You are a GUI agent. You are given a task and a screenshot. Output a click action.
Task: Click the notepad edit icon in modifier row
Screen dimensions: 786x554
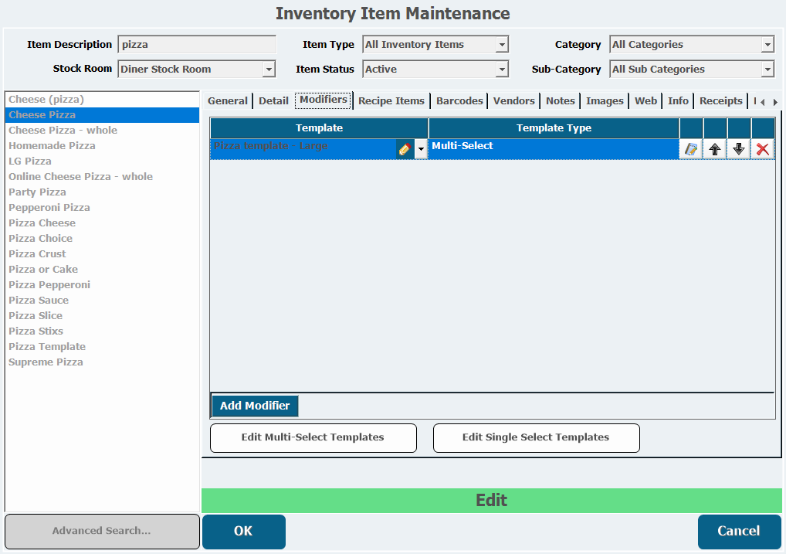tap(691, 149)
